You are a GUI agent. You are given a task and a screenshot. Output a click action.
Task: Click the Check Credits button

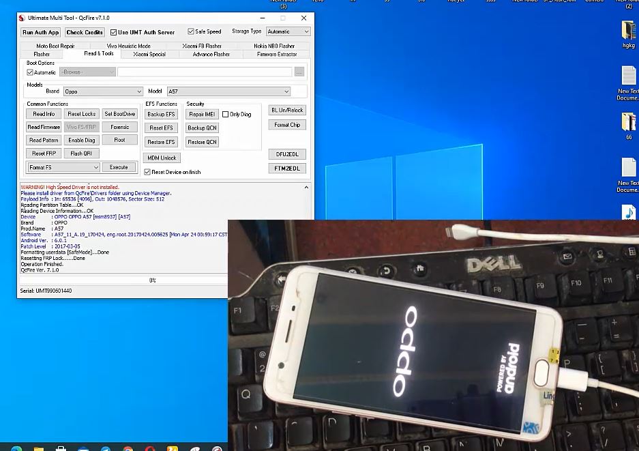coord(85,32)
